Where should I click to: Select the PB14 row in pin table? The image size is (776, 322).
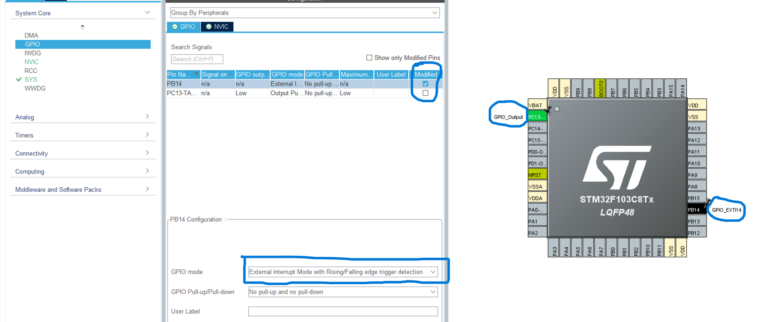304,84
